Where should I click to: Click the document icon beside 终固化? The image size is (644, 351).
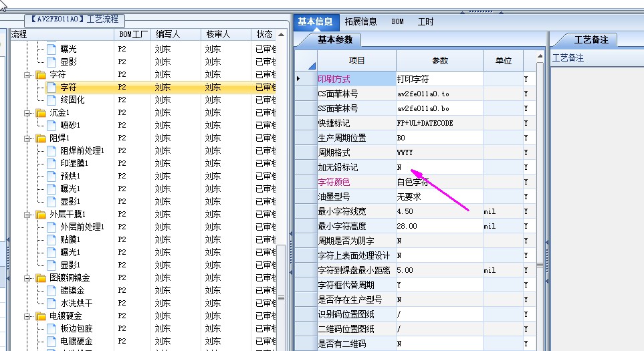click(x=51, y=100)
